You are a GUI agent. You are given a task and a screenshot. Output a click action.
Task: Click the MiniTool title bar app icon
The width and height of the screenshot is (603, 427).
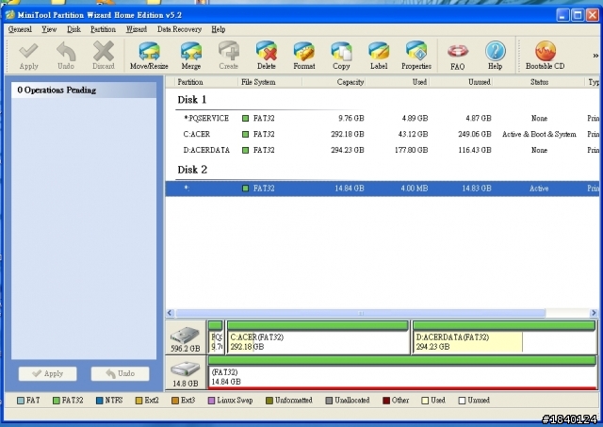10,15
